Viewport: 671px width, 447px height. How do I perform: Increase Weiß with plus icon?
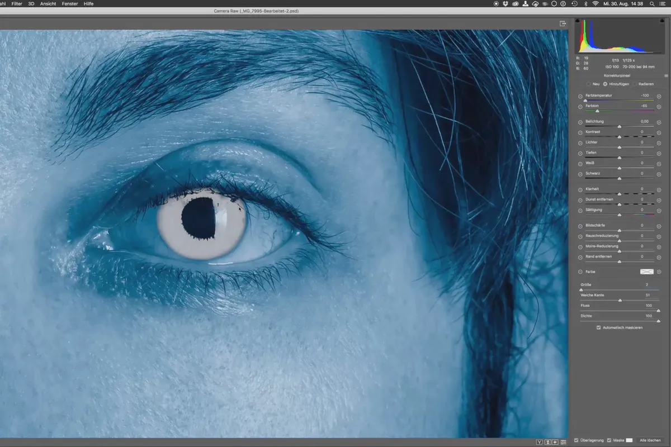659,164
